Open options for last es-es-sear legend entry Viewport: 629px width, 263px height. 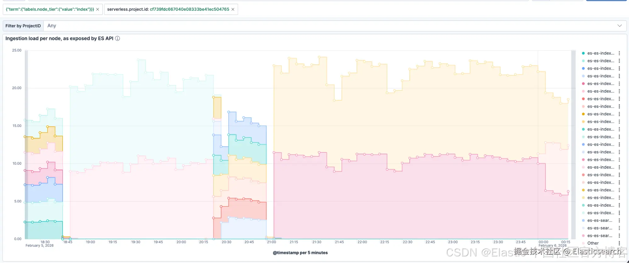coord(619,236)
